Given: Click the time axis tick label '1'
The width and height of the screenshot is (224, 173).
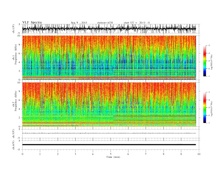Looking at the screenshot, I should click(x=40, y=154).
